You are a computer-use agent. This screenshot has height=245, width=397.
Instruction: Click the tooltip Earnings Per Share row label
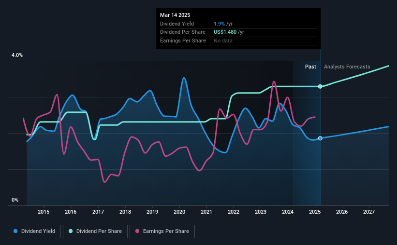pos(183,41)
